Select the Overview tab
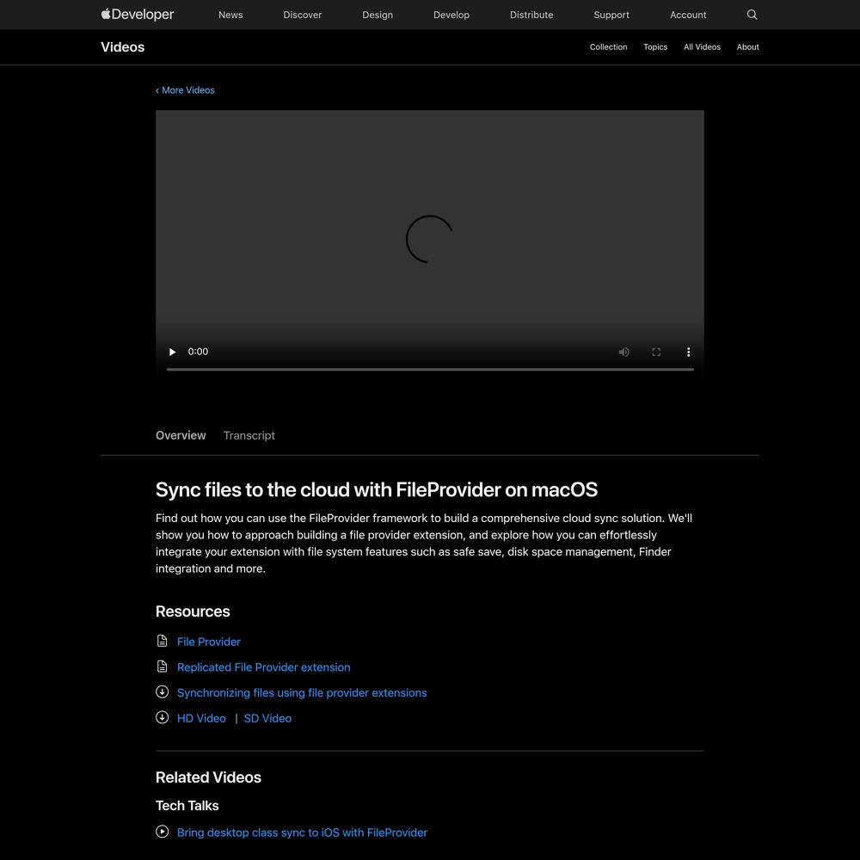The height and width of the screenshot is (860, 860). [181, 435]
